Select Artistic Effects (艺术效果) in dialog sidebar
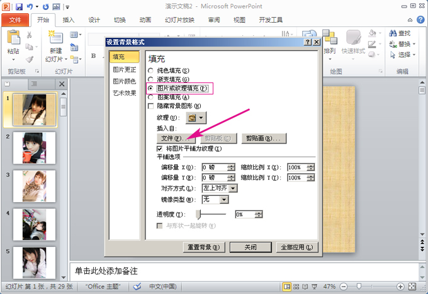This screenshot has height=294, width=428. [125, 93]
